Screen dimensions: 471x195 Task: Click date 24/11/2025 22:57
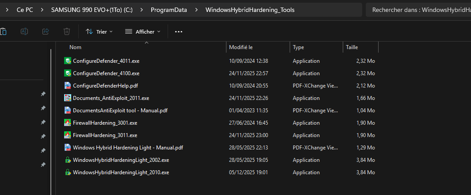click(x=249, y=73)
